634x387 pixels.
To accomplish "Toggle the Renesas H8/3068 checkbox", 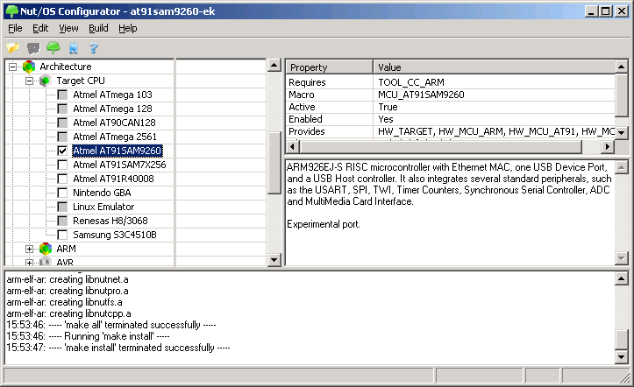I will coord(62,221).
